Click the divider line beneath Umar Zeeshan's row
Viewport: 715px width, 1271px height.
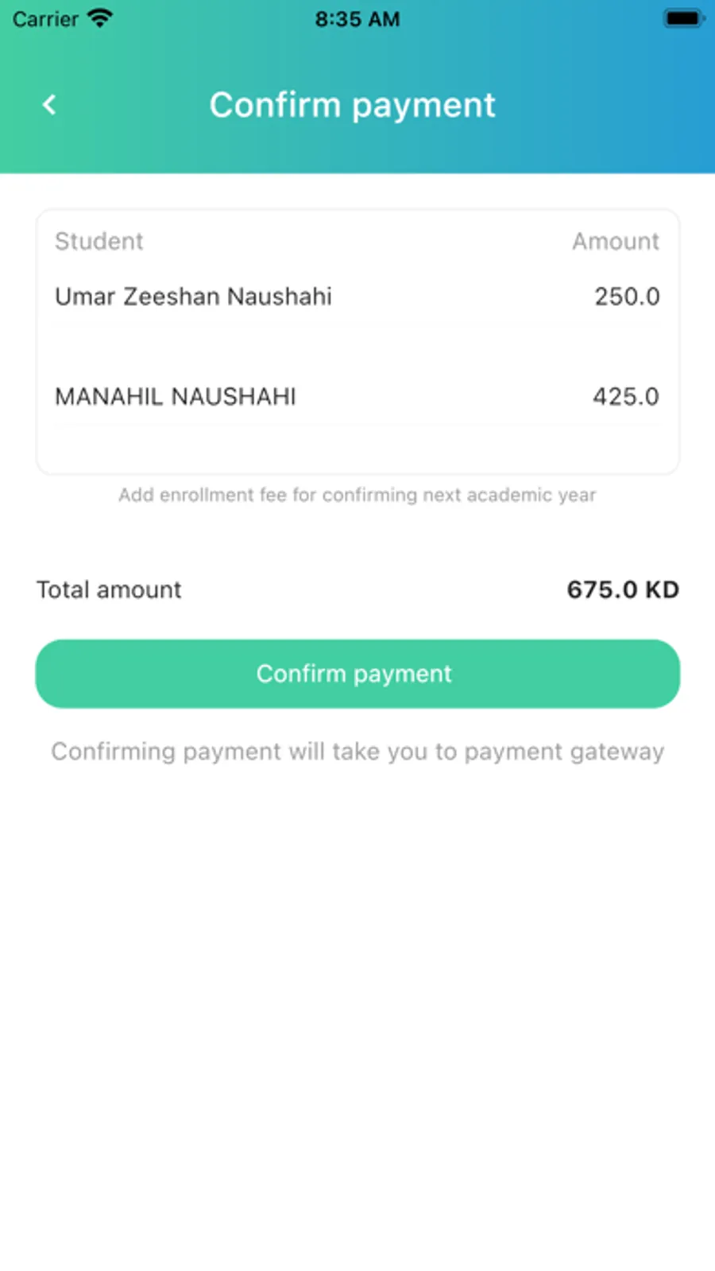(x=357, y=326)
